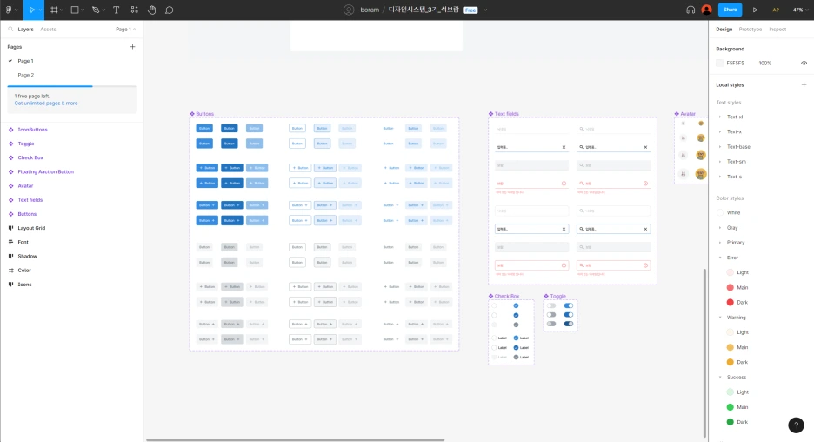Click the boram team name
The image size is (814, 442).
click(x=370, y=10)
